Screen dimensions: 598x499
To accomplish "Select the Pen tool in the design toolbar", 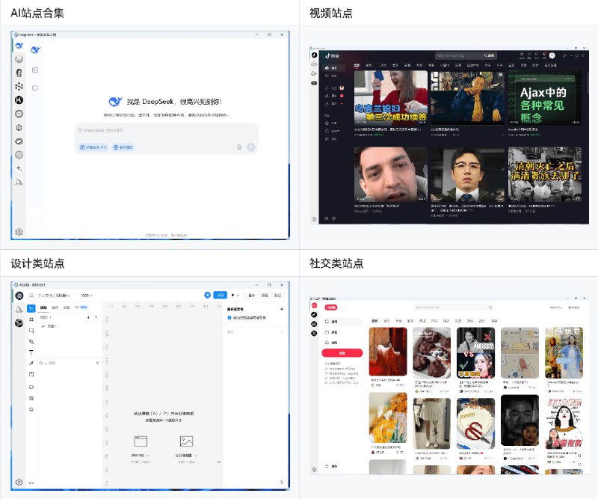I will pyautogui.click(x=30, y=340).
